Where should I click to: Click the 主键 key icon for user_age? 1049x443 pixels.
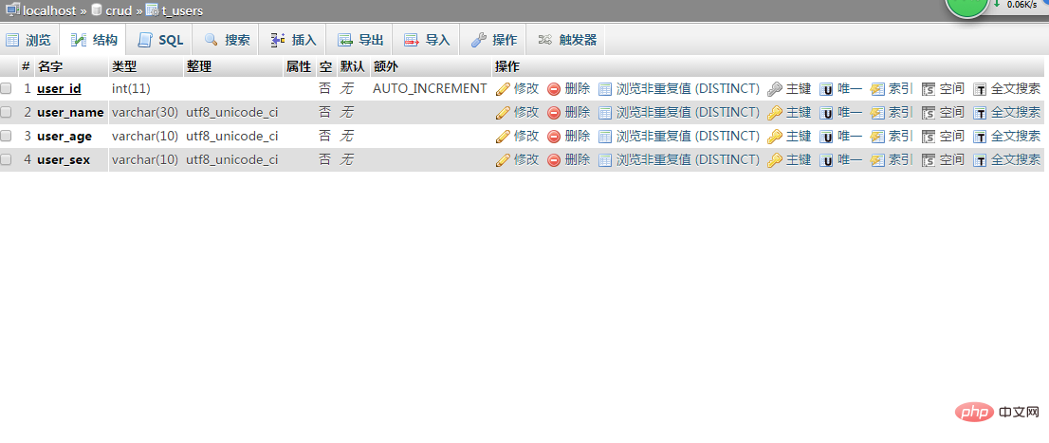[774, 136]
